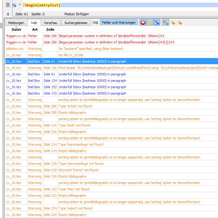The width and height of the screenshot is (218, 218).
Task: Select the error ending with \ifblank{#3}{}{#3
Action: (112, 42)
